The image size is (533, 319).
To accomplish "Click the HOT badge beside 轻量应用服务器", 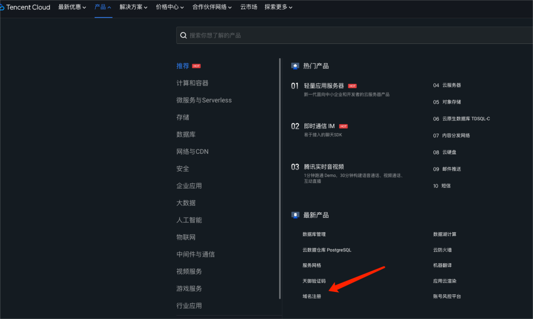I will point(352,86).
